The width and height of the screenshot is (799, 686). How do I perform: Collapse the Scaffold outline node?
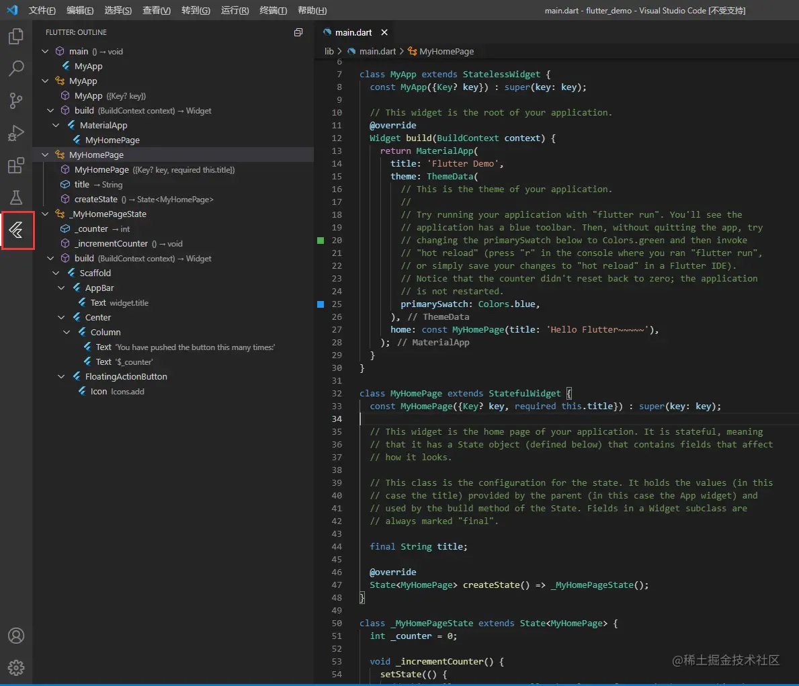pyautogui.click(x=56, y=273)
